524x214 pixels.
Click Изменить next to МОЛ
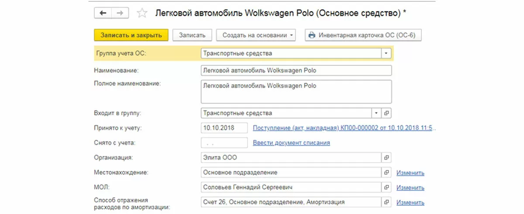(x=410, y=188)
